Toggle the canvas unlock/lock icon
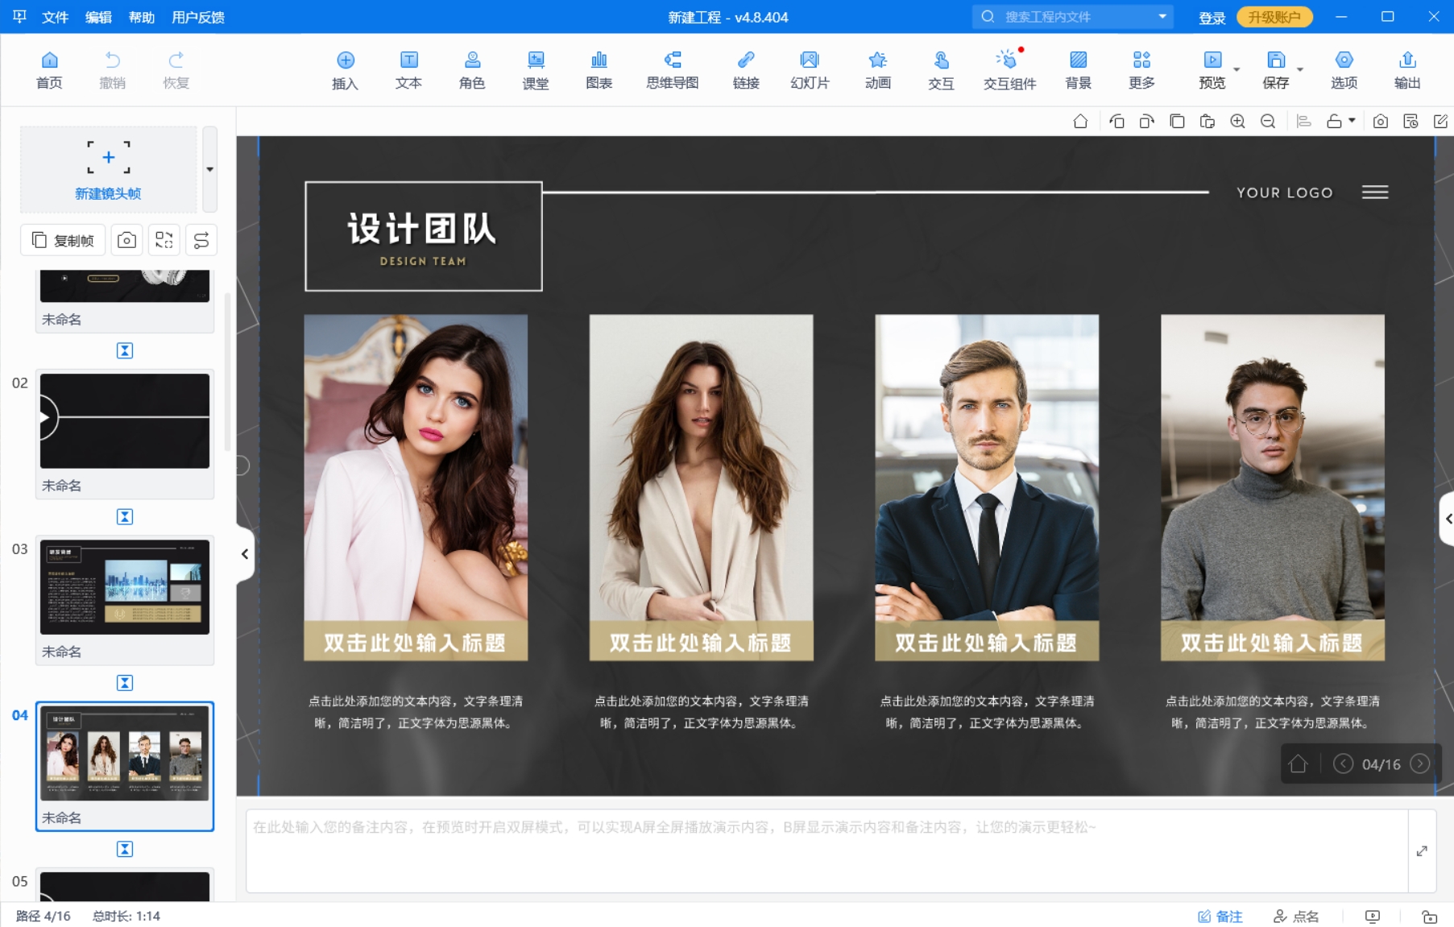The width and height of the screenshot is (1454, 927). click(1334, 122)
